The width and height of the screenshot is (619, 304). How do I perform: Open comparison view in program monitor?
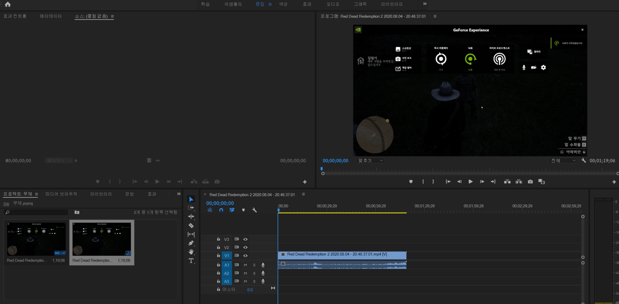point(541,182)
